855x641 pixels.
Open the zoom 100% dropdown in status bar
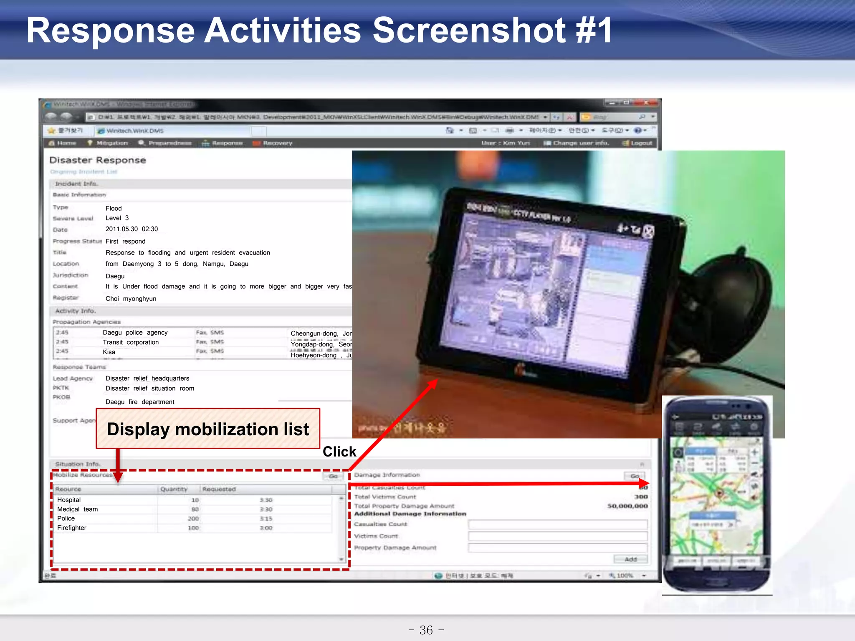(644, 576)
